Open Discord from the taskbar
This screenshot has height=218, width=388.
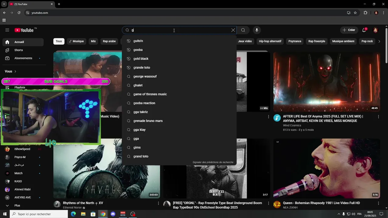point(113,214)
